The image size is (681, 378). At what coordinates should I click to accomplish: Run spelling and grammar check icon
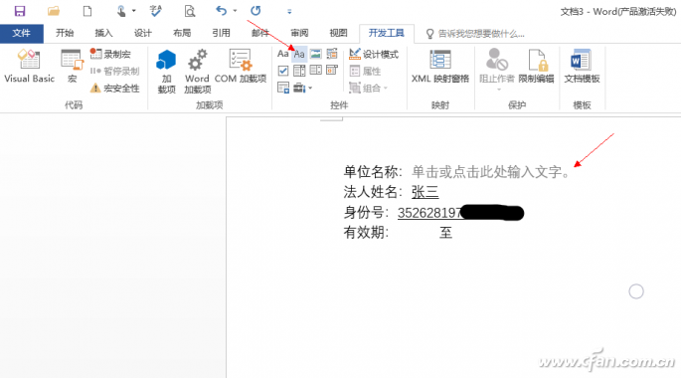(x=155, y=11)
